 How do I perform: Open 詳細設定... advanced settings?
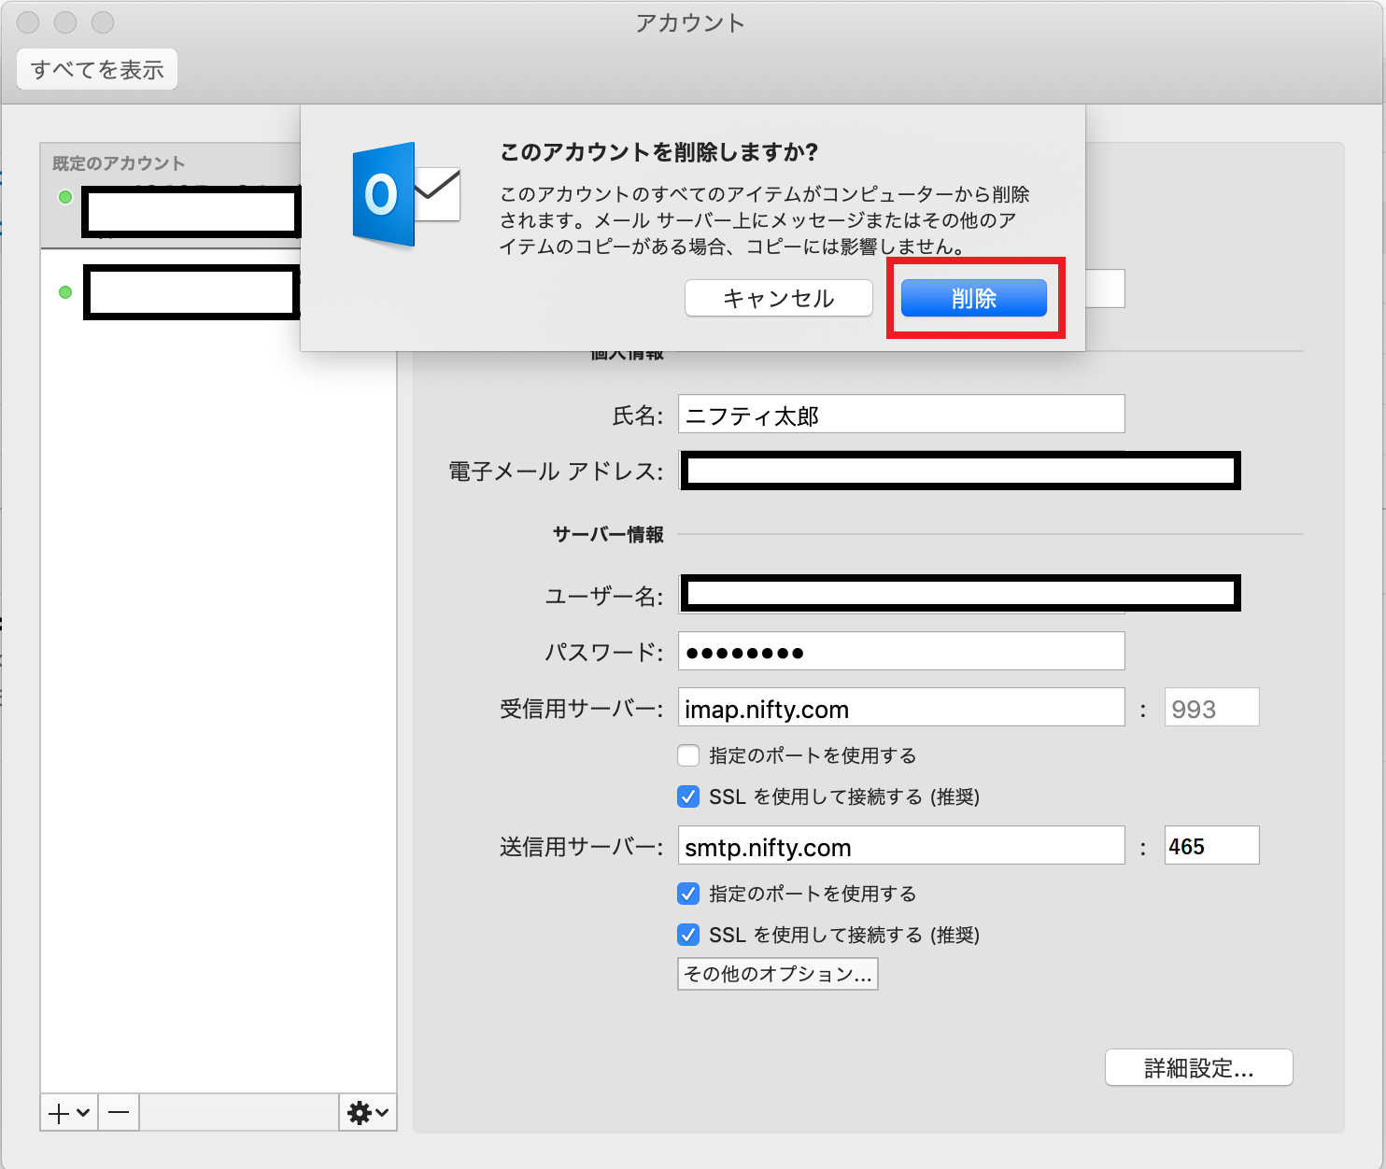[x=1198, y=1068]
